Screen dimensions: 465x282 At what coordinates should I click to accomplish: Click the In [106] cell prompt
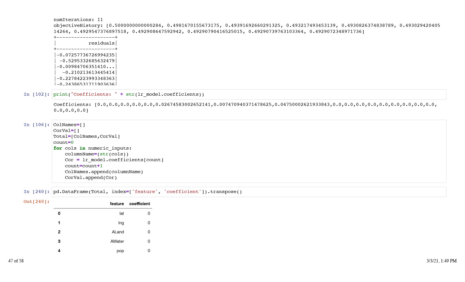[37, 125]
